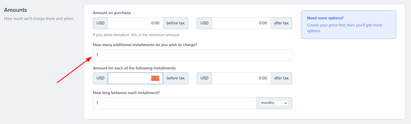This screenshot has width=411, height=124.
Task: Click the USD prefix of installment before-tax amount
Action: pos(100,78)
